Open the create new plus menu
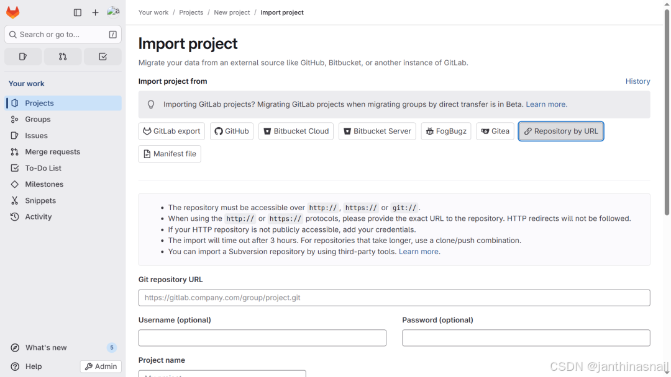Screen dimensions: 671x377 (95, 12)
